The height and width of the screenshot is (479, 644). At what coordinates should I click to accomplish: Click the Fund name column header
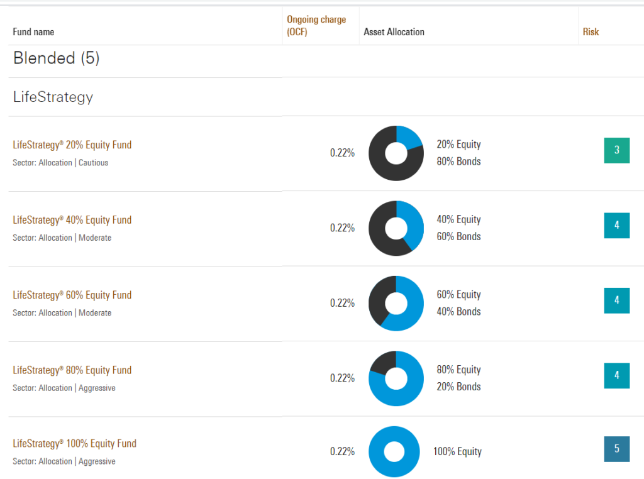[33, 32]
